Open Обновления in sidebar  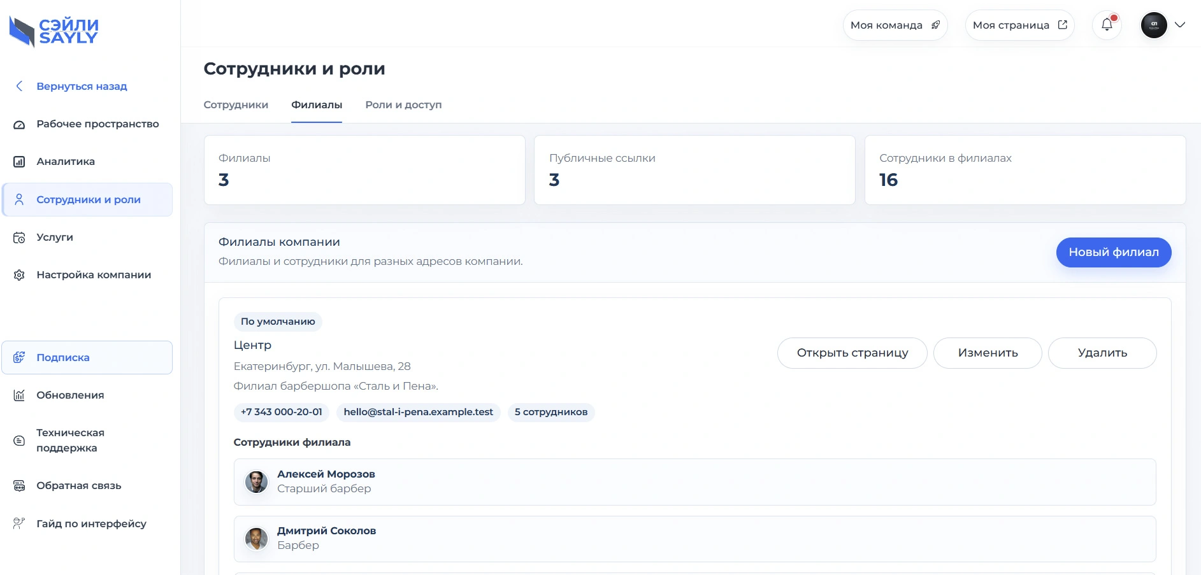click(x=87, y=395)
